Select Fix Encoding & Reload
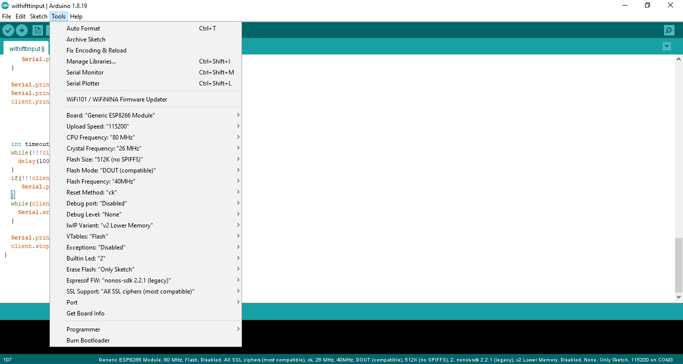Viewport: 683px width, 364px height. click(x=96, y=50)
